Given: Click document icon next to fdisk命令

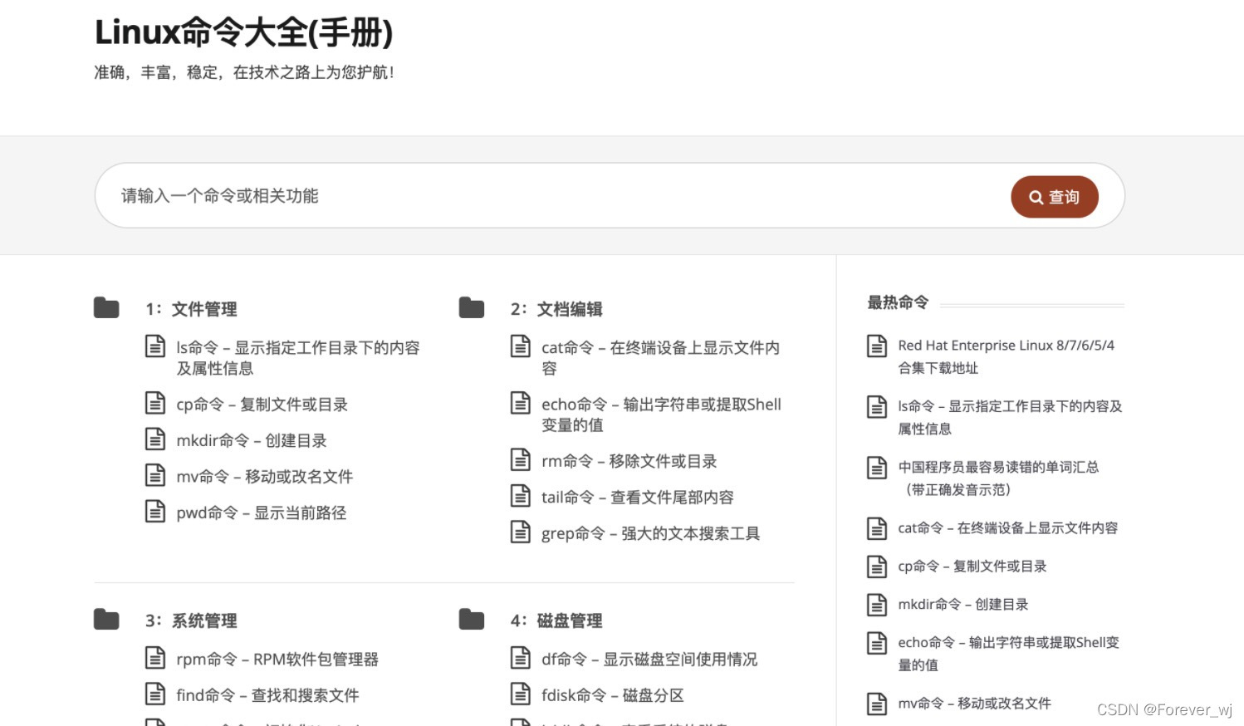Looking at the screenshot, I should click(x=521, y=694).
